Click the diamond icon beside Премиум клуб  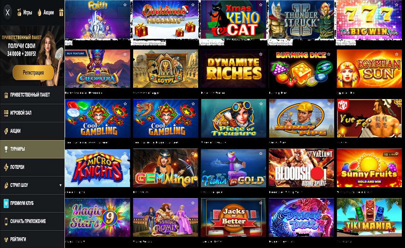6,203
